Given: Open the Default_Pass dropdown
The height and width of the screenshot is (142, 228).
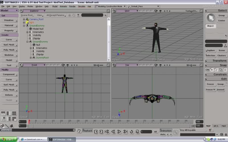Looking at the screenshot, I should pos(144,6).
